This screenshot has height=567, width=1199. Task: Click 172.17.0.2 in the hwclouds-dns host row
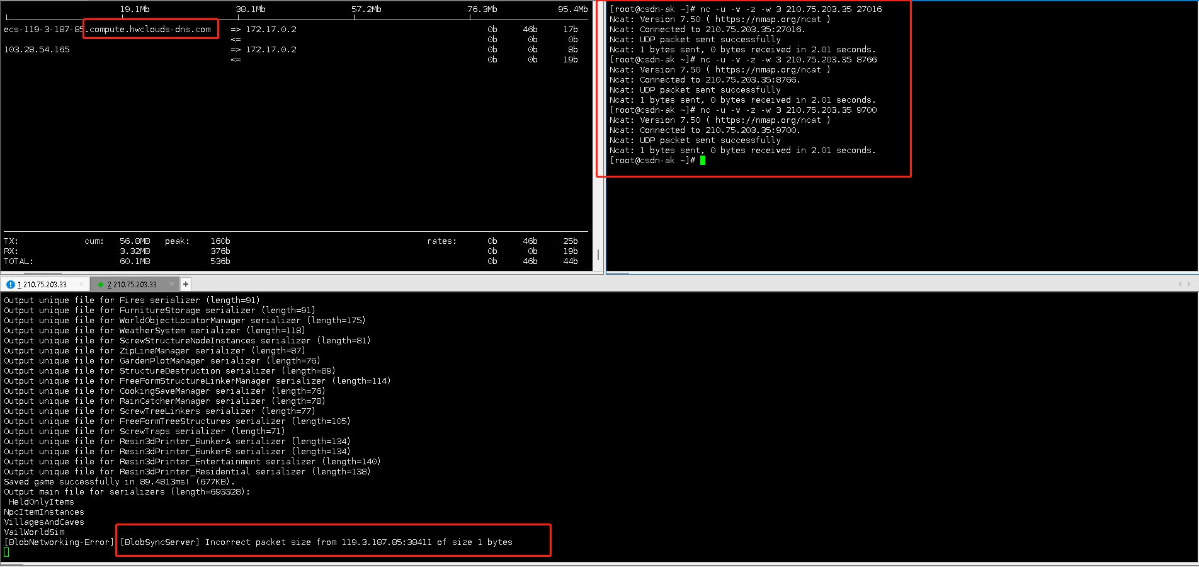[271, 29]
